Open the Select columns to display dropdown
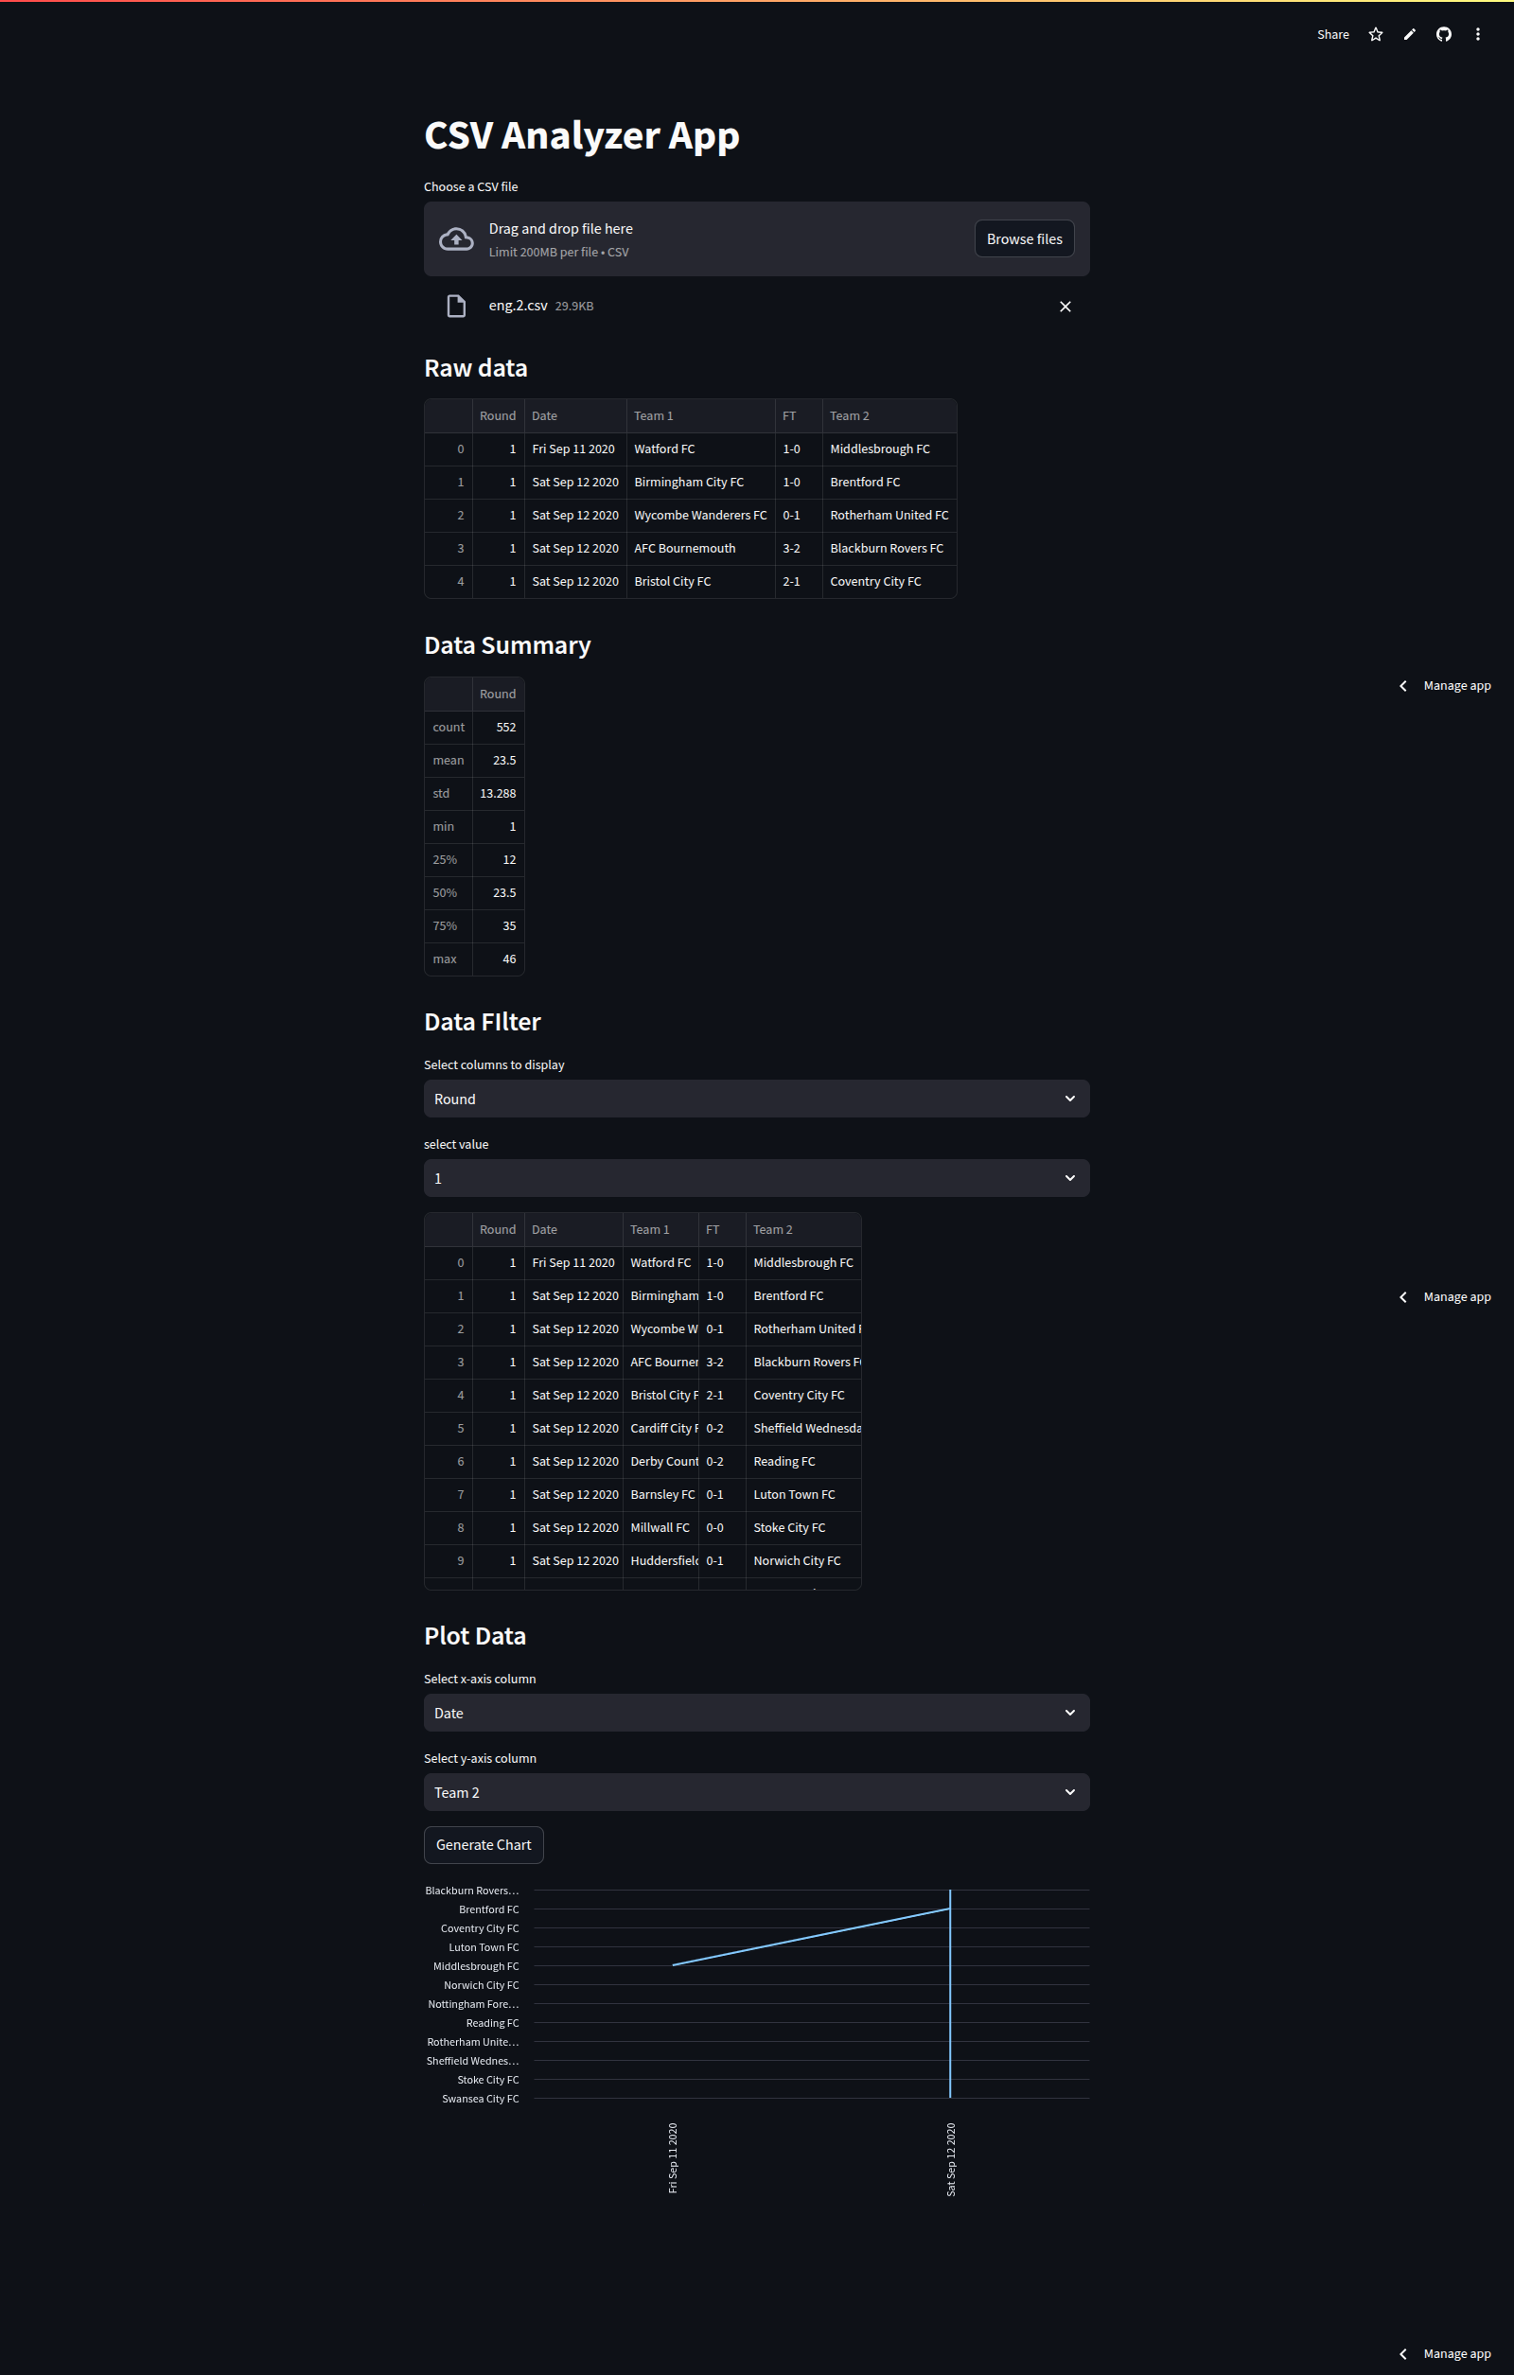 tap(755, 1099)
